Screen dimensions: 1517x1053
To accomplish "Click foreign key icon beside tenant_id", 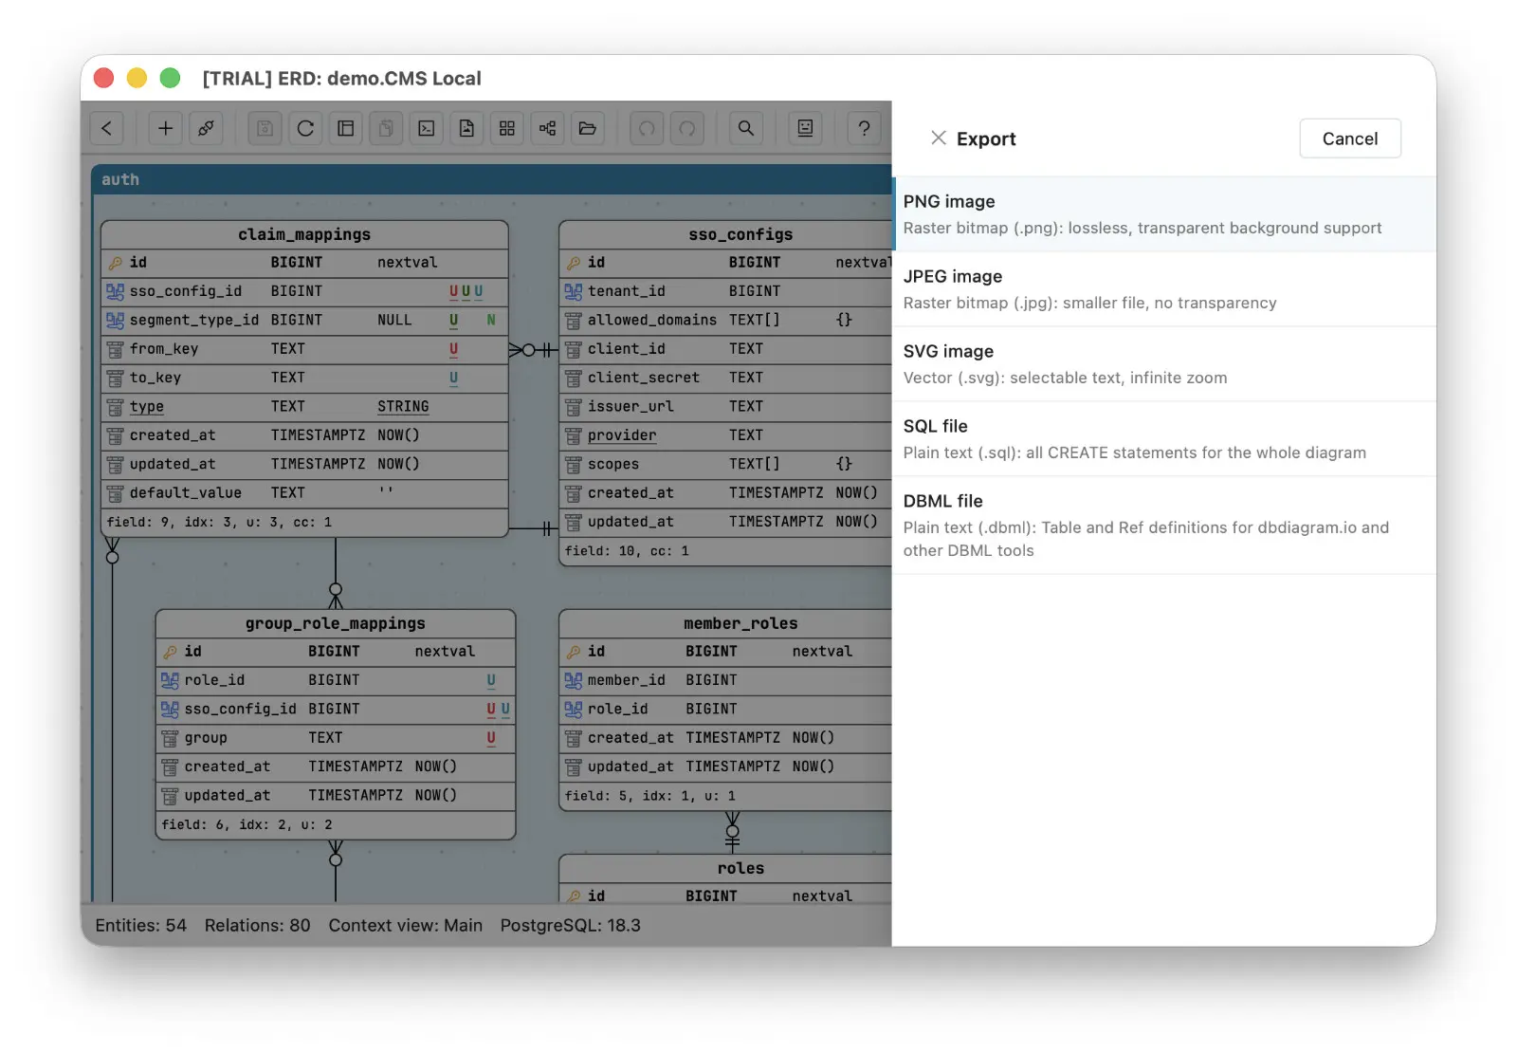I will tap(574, 291).
